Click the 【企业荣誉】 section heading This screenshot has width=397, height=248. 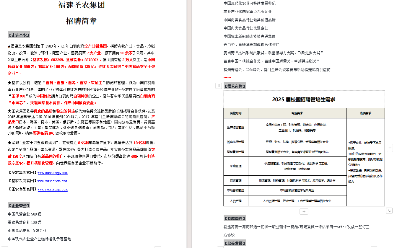point(19,205)
